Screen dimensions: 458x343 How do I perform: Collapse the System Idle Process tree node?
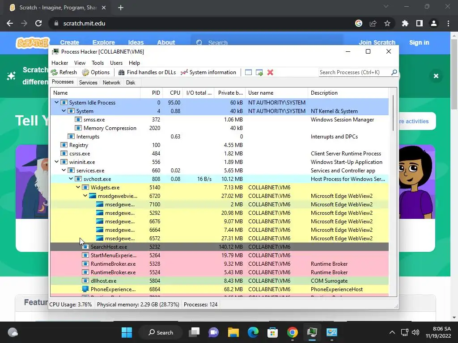[x=56, y=102]
